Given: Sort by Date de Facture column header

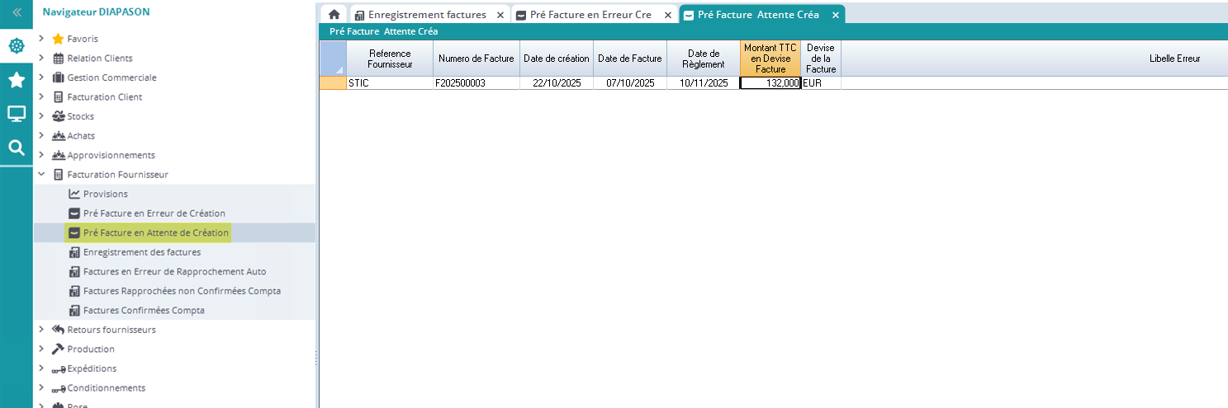Looking at the screenshot, I should [629, 59].
